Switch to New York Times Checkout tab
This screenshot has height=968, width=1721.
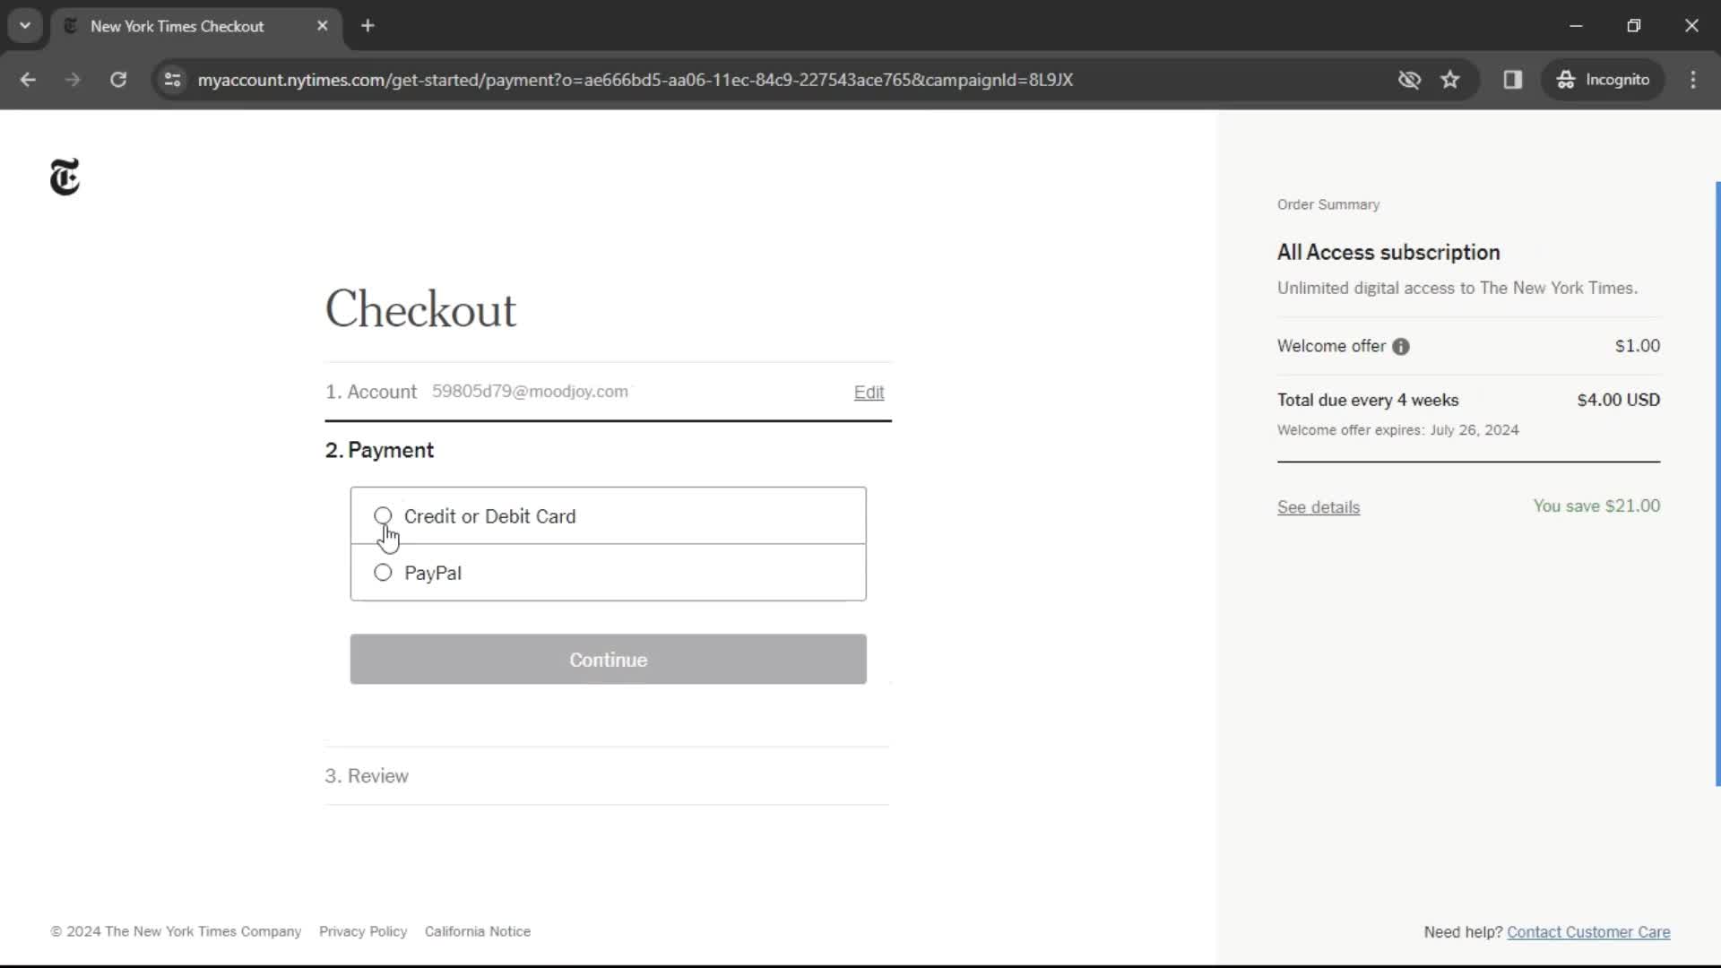pyautogui.click(x=195, y=26)
